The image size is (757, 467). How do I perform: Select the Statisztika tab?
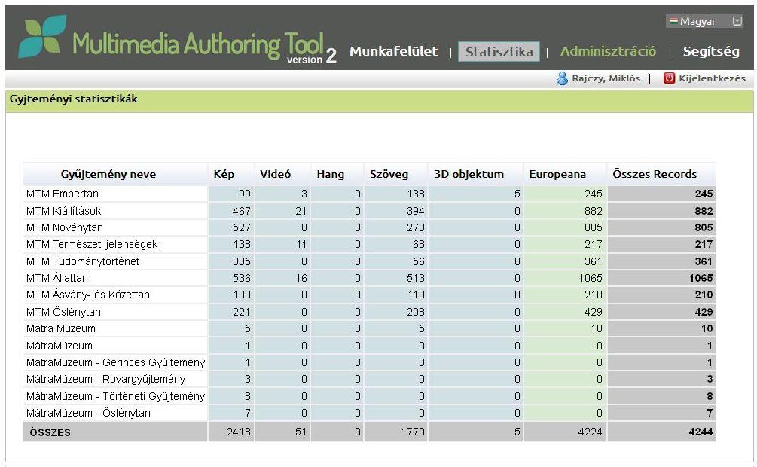point(499,52)
